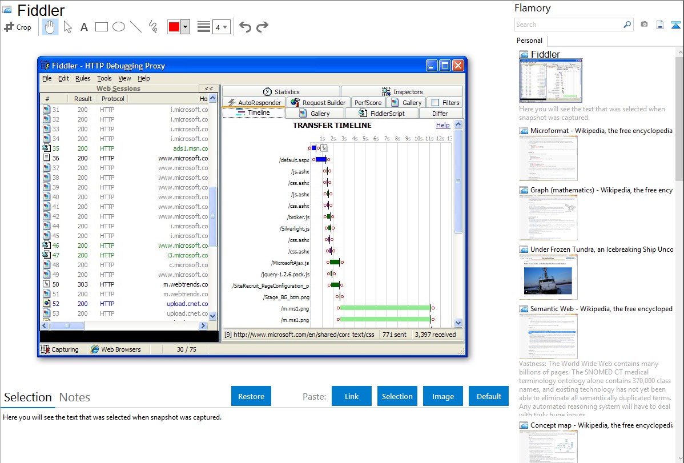Viewport: 684px width, 463px height.
Task: Open the View menu in Fiddler
Action: pos(125,79)
